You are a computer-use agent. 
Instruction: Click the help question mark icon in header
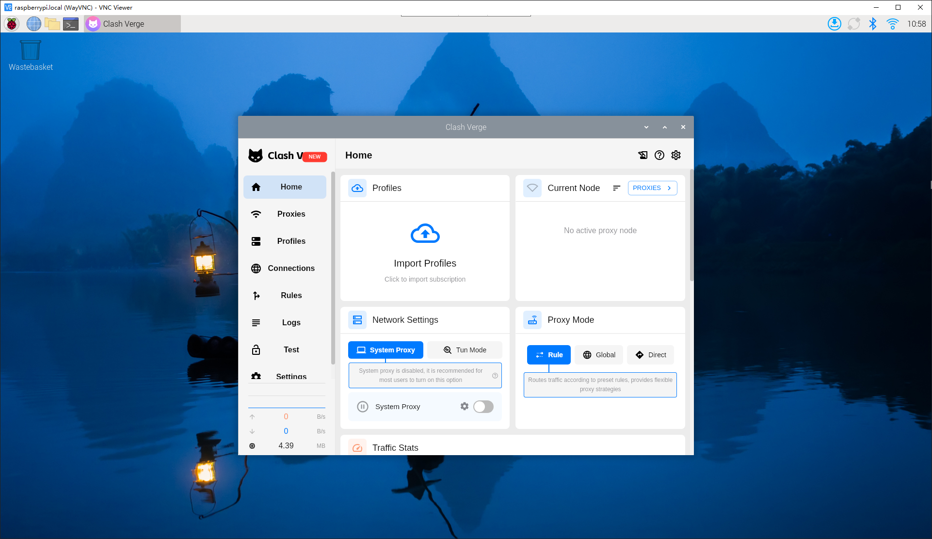tap(659, 155)
